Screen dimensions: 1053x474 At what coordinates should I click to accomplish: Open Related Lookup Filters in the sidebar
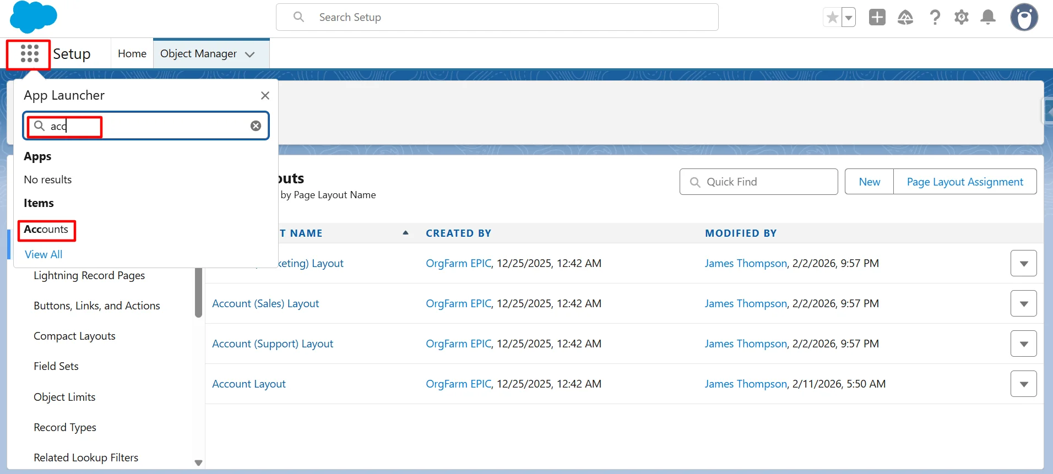[x=86, y=457]
